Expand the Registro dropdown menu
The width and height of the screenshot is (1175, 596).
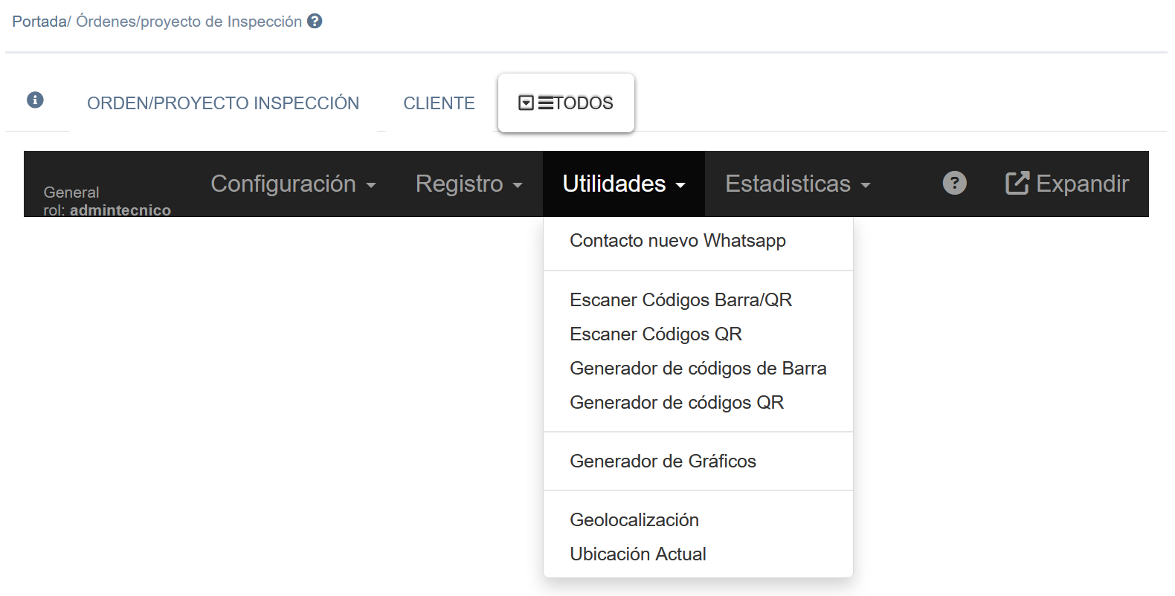click(469, 184)
